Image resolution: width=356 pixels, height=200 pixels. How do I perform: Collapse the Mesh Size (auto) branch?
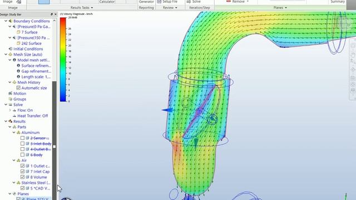(x=6, y=54)
